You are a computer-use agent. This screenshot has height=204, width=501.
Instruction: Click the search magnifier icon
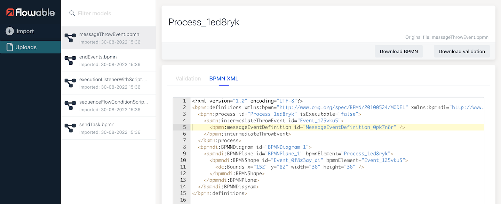click(x=72, y=13)
